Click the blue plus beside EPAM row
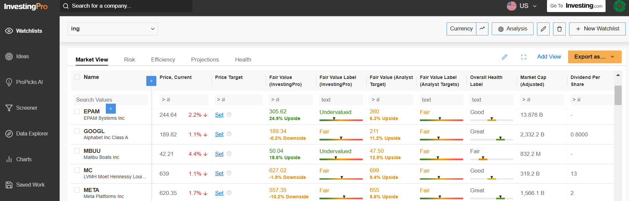This screenshot has height=201, width=629. 111,109
